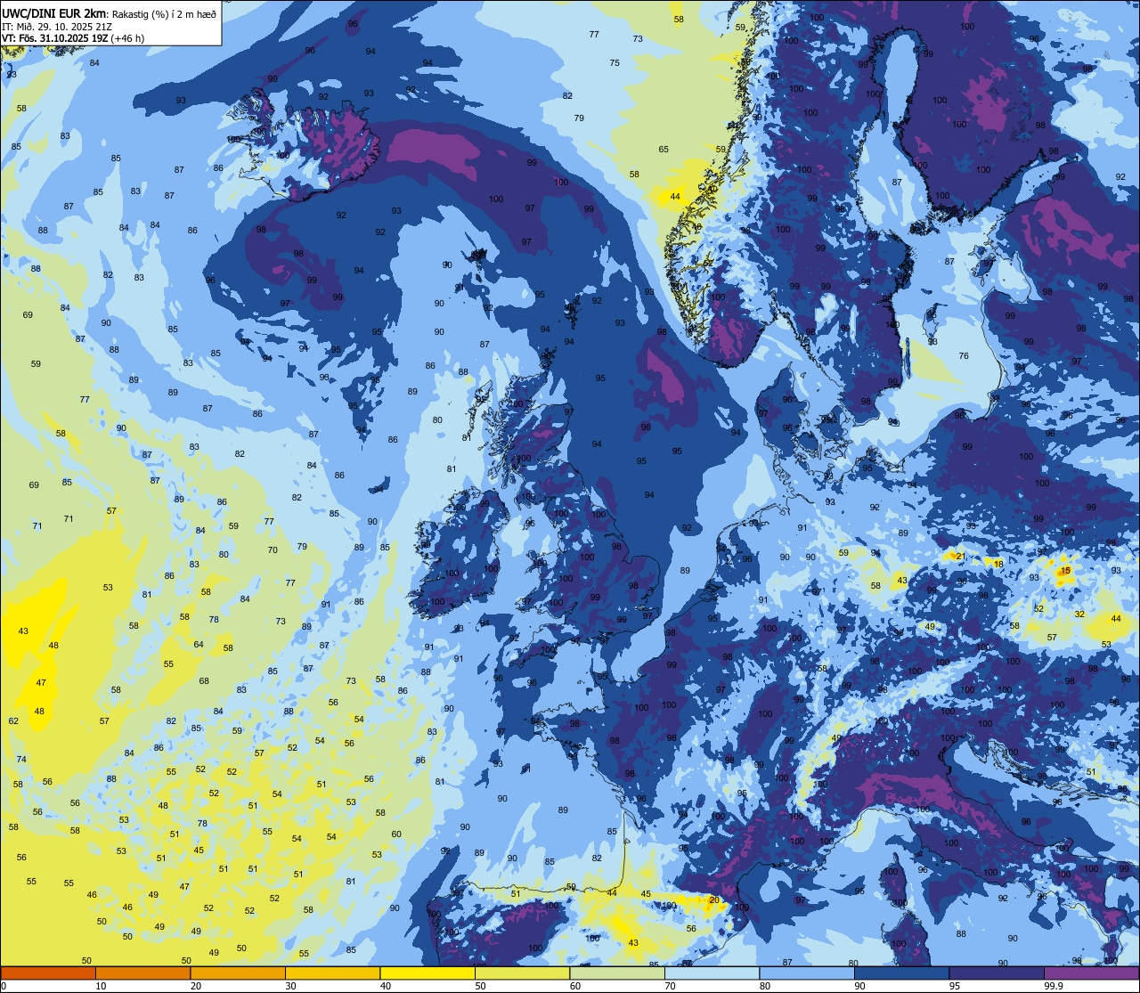
Task: Click the 'IT: Mið. 29. 10. 2025 21Z' line
Action: (x=57, y=26)
